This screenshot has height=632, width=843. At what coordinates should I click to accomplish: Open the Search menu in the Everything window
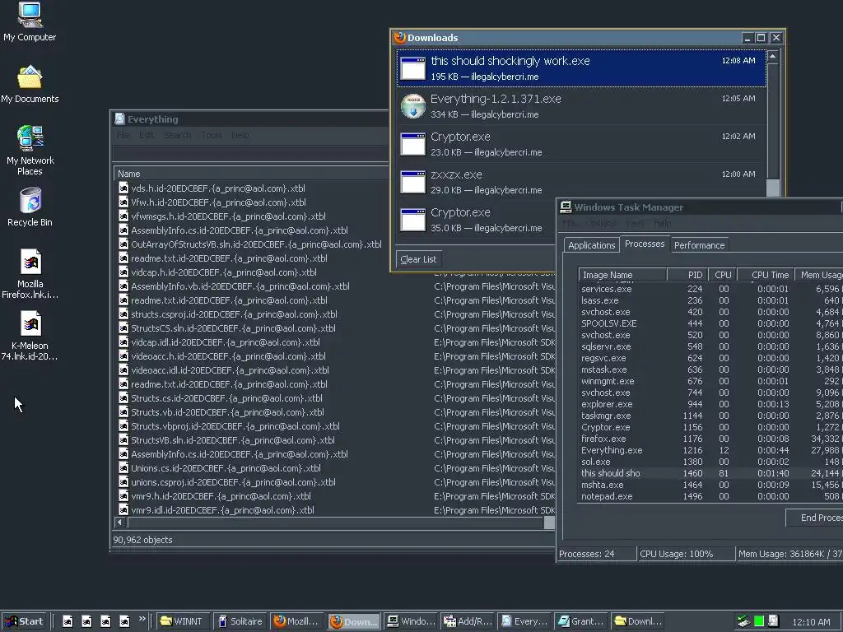178,135
